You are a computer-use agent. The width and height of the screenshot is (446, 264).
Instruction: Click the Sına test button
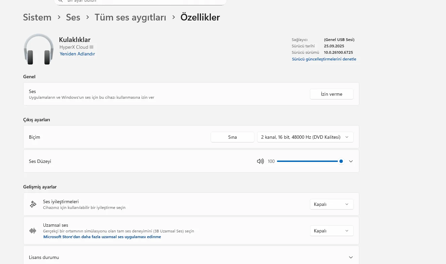233,137
